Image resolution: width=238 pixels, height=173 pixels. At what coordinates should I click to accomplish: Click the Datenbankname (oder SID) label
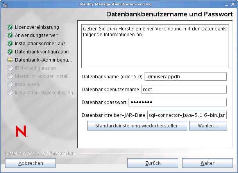(x=112, y=77)
